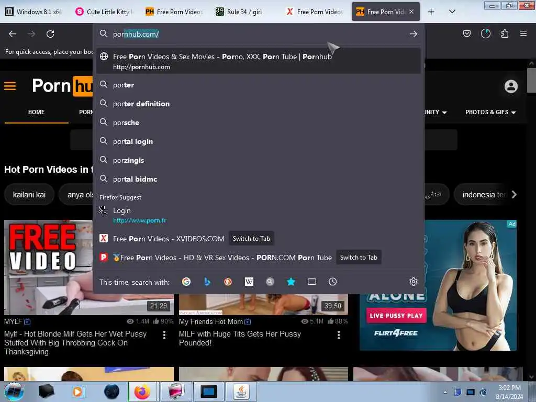Open the MYLF channel link
536x402 pixels.
(x=13, y=321)
